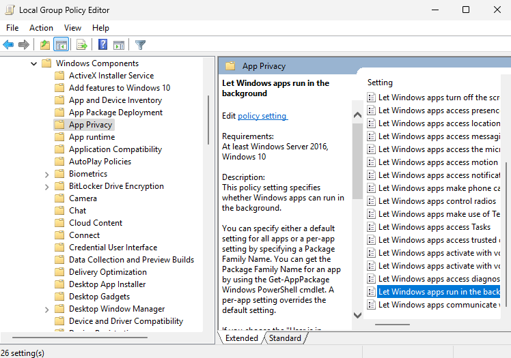The width and height of the screenshot is (511, 358).
Task: Click the Up One Level folder icon
Action: (x=45, y=45)
